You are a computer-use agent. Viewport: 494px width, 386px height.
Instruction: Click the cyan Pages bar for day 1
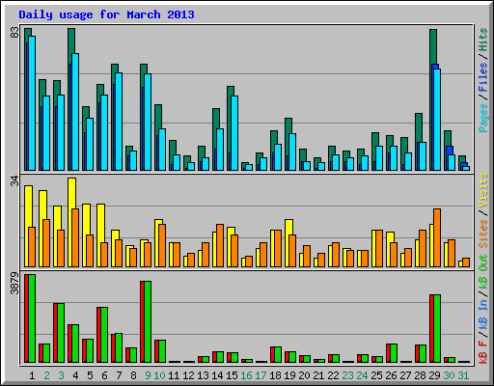click(32, 103)
